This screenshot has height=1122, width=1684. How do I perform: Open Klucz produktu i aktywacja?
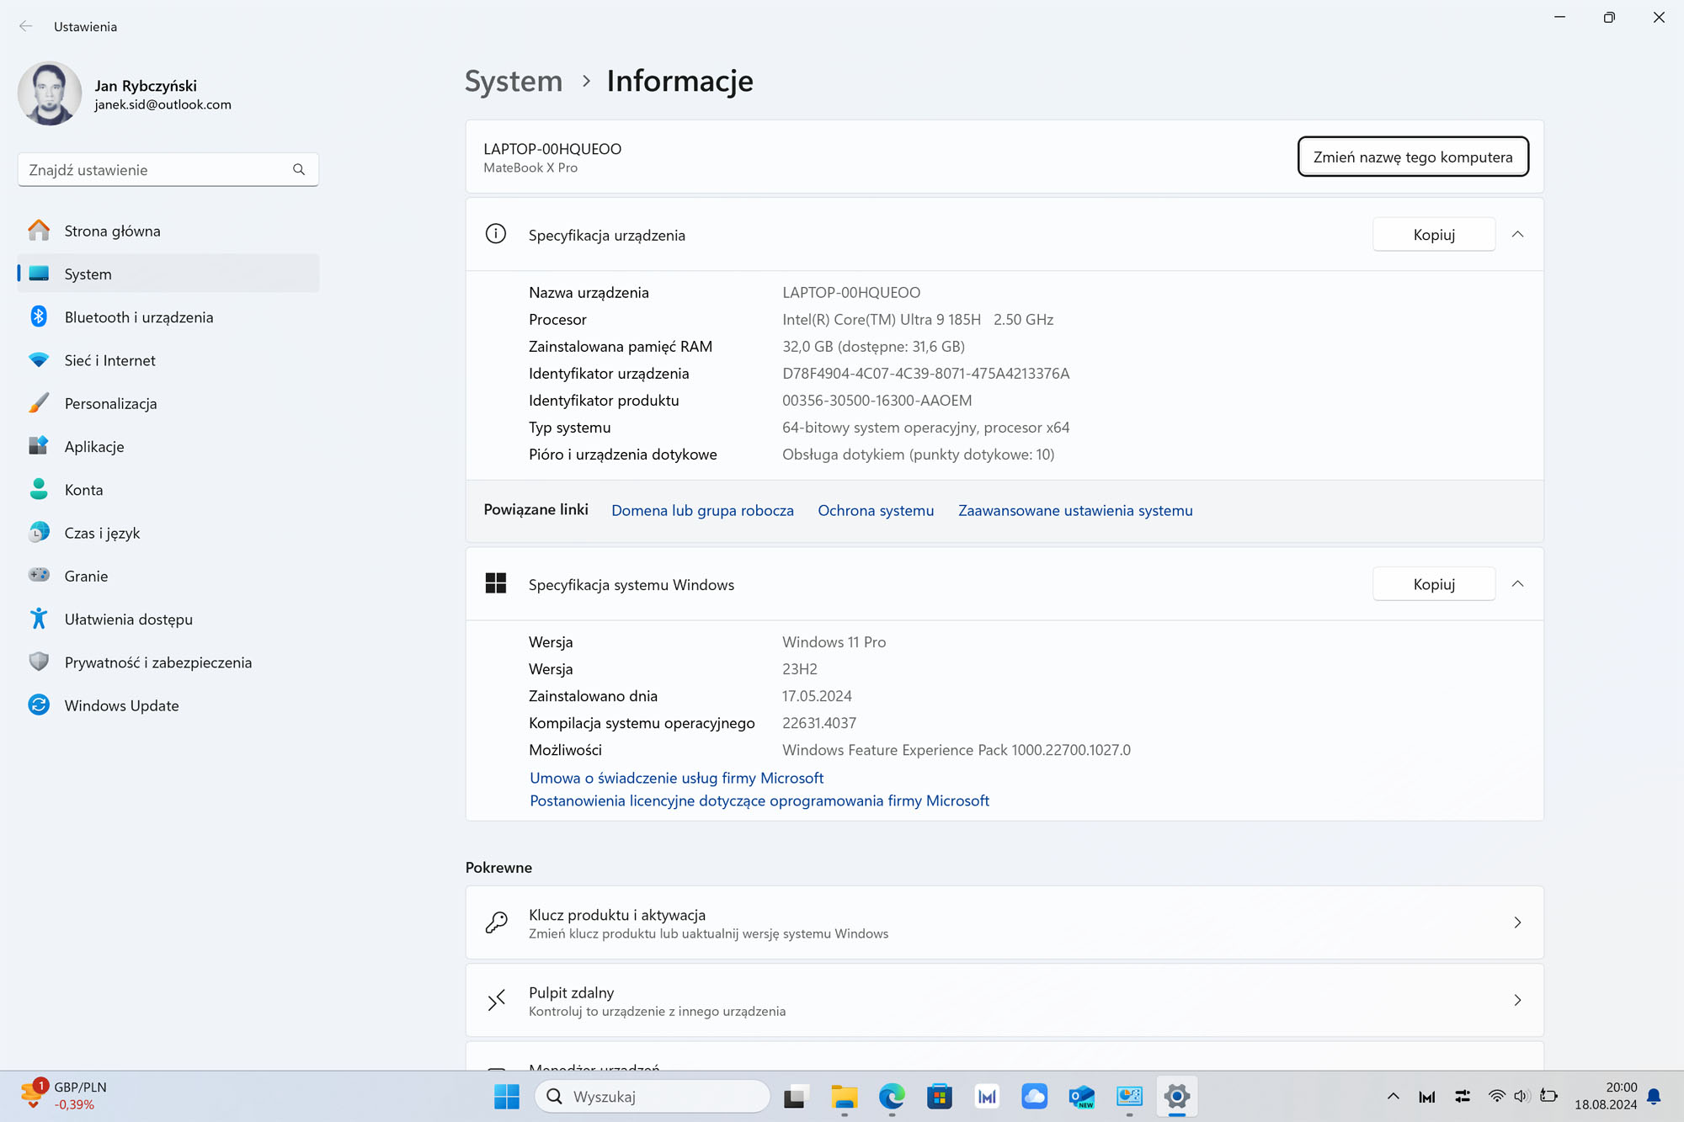coord(1005,923)
